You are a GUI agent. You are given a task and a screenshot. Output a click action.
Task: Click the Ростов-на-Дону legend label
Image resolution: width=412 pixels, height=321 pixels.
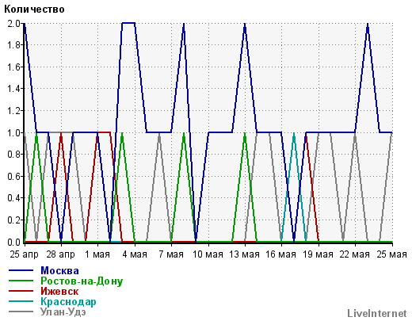[82, 281]
